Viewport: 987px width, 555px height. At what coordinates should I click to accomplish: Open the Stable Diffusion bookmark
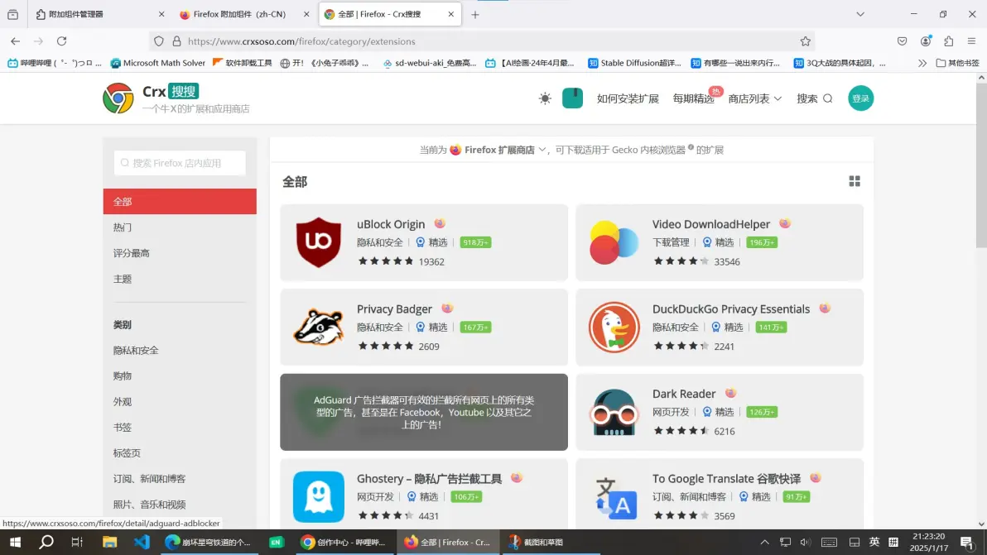click(634, 63)
